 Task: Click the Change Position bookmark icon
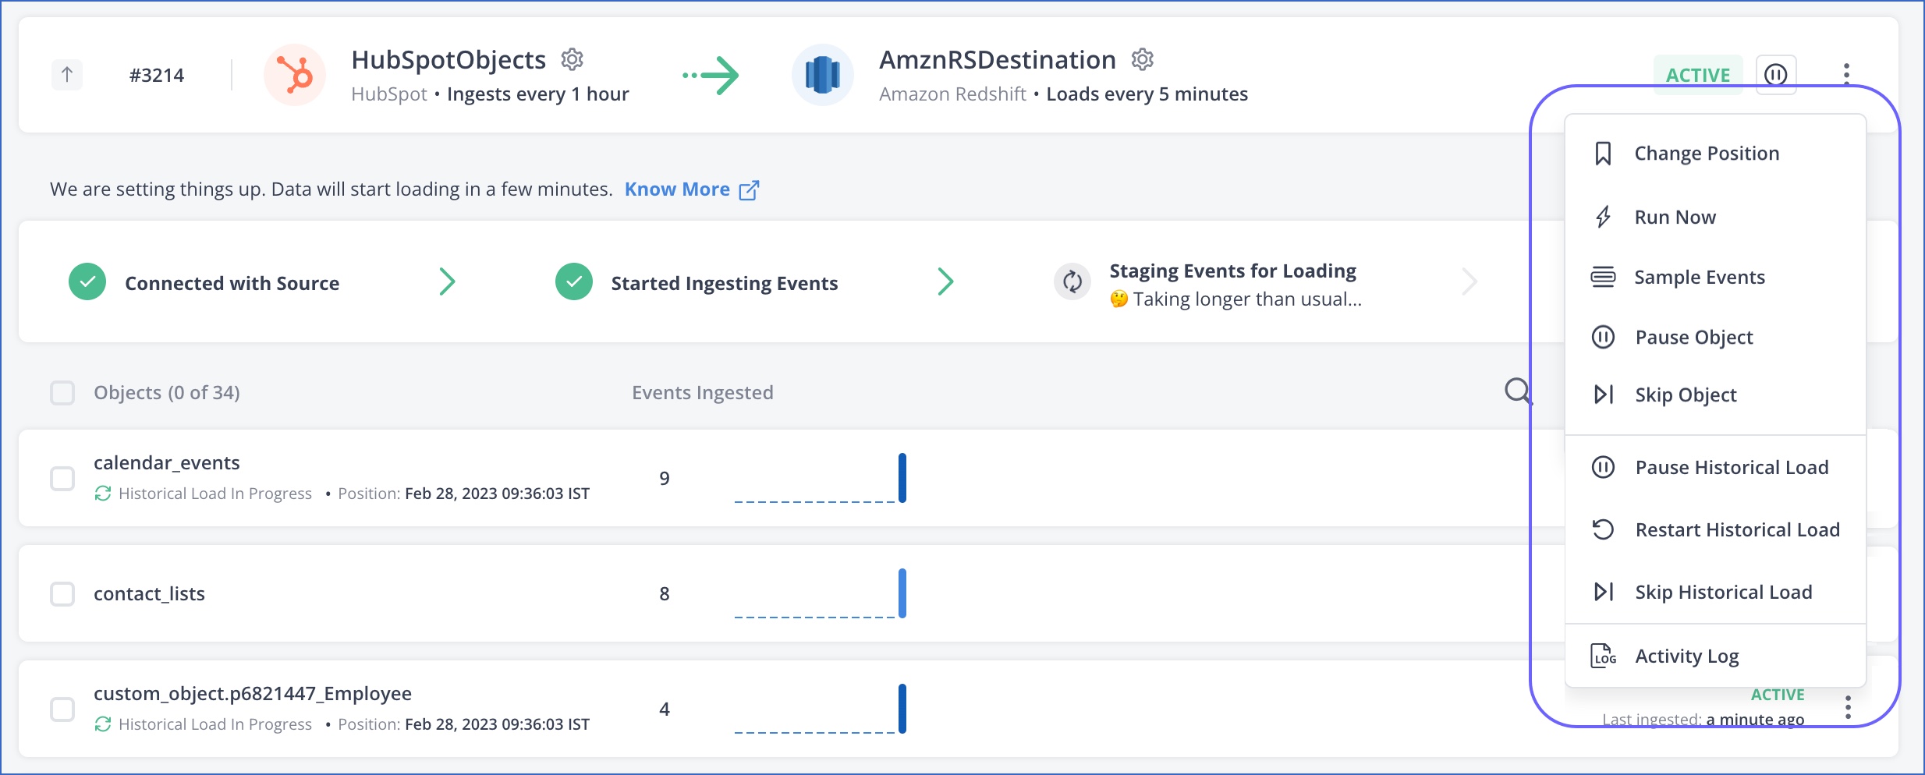tap(1603, 154)
